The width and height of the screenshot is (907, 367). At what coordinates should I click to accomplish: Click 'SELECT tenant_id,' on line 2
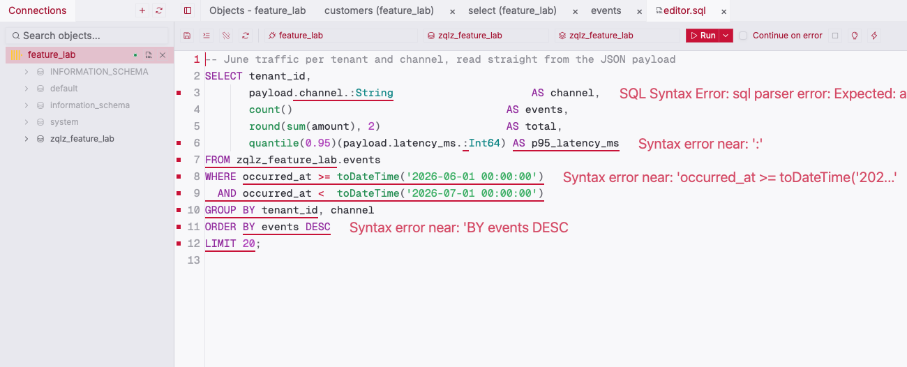pyautogui.click(x=258, y=76)
